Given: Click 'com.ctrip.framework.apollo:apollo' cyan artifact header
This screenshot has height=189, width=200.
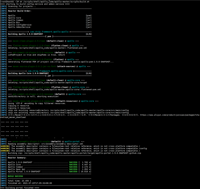Looking at the screenshot, I should click(49, 32).
